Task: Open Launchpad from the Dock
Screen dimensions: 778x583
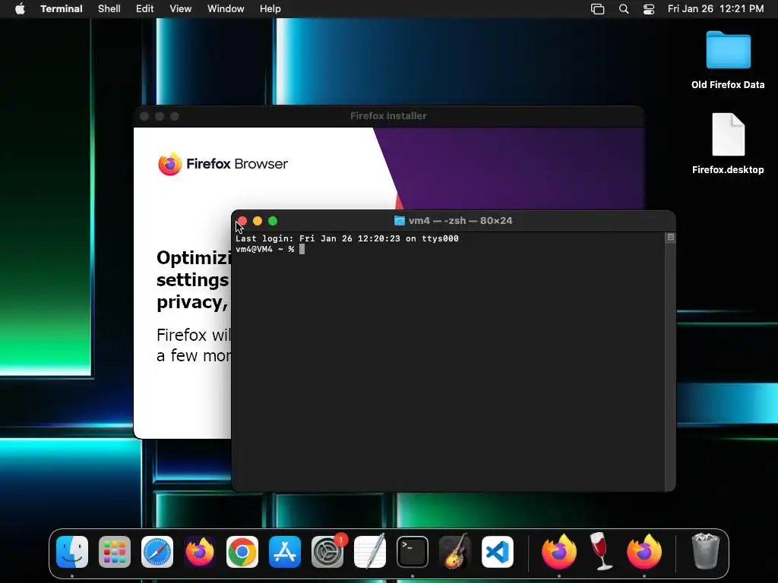Action: pos(115,552)
